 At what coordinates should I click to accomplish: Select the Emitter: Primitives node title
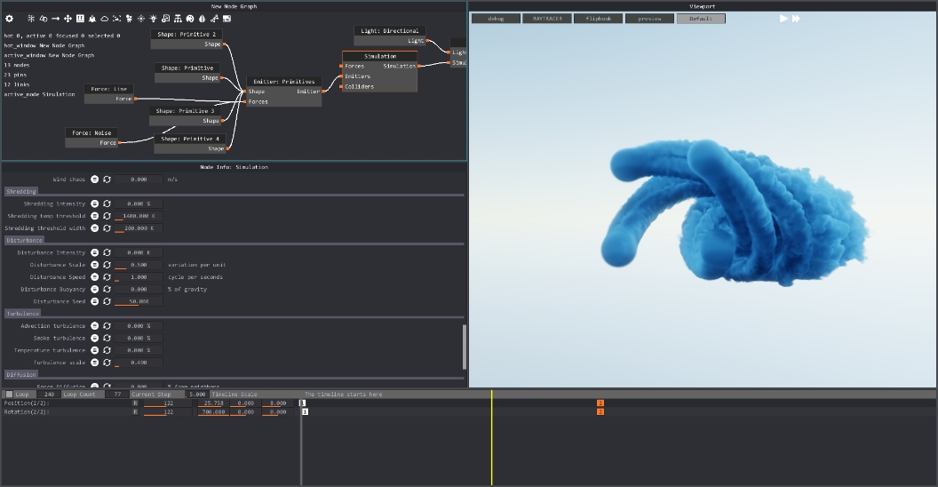click(x=283, y=82)
